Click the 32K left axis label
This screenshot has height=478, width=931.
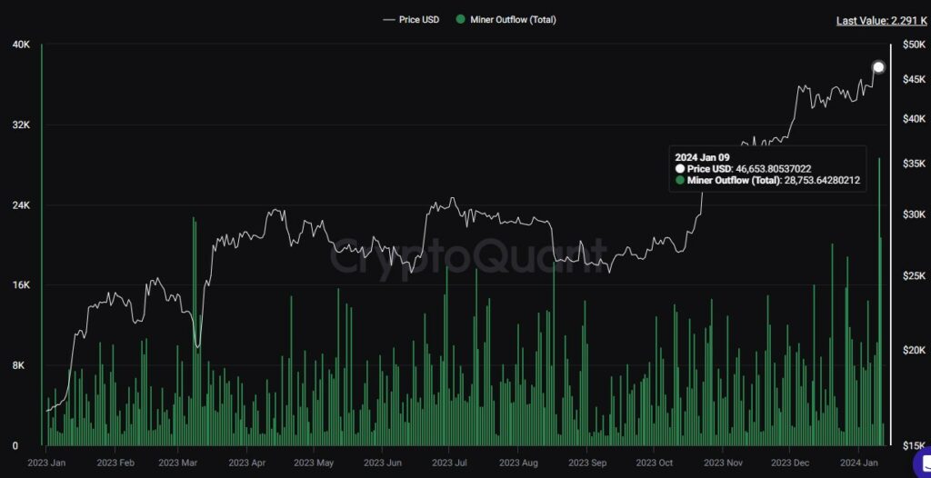20,124
